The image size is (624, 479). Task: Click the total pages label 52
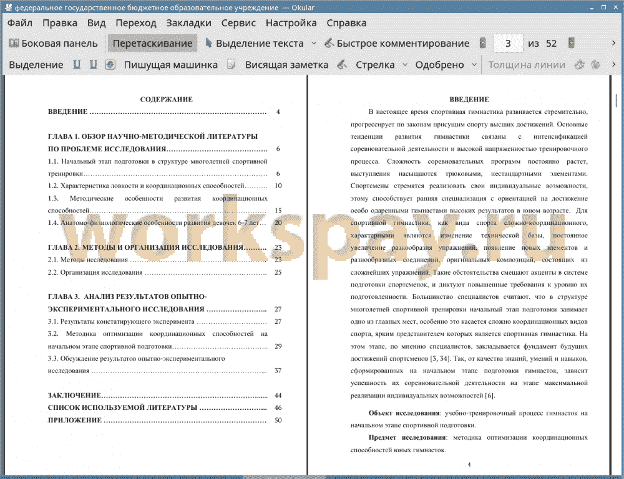pos(551,44)
